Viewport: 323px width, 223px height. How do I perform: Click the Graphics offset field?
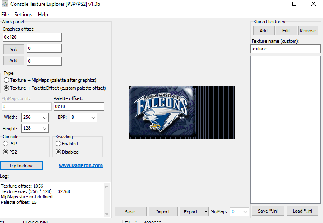click(32, 37)
